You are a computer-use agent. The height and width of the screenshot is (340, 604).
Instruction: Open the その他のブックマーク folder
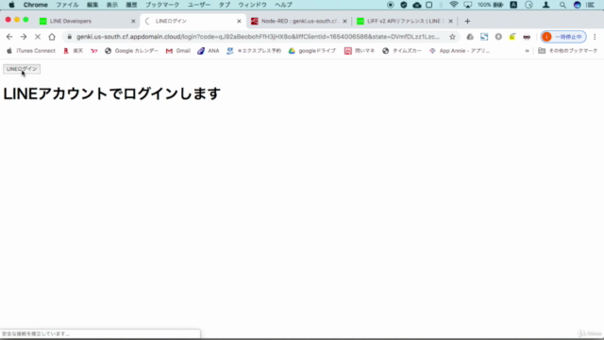[x=568, y=51]
